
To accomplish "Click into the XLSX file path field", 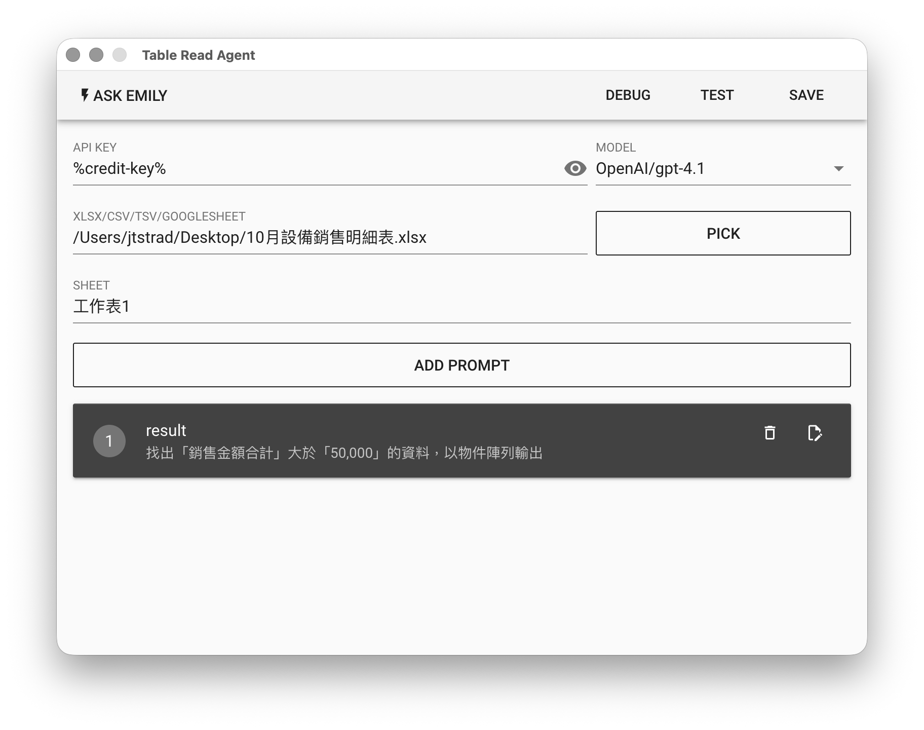I will point(329,237).
